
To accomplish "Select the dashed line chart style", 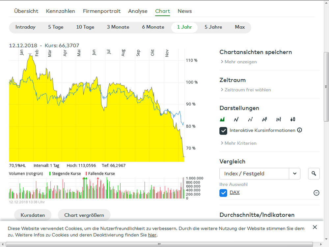I will click(x=250, y=119).
